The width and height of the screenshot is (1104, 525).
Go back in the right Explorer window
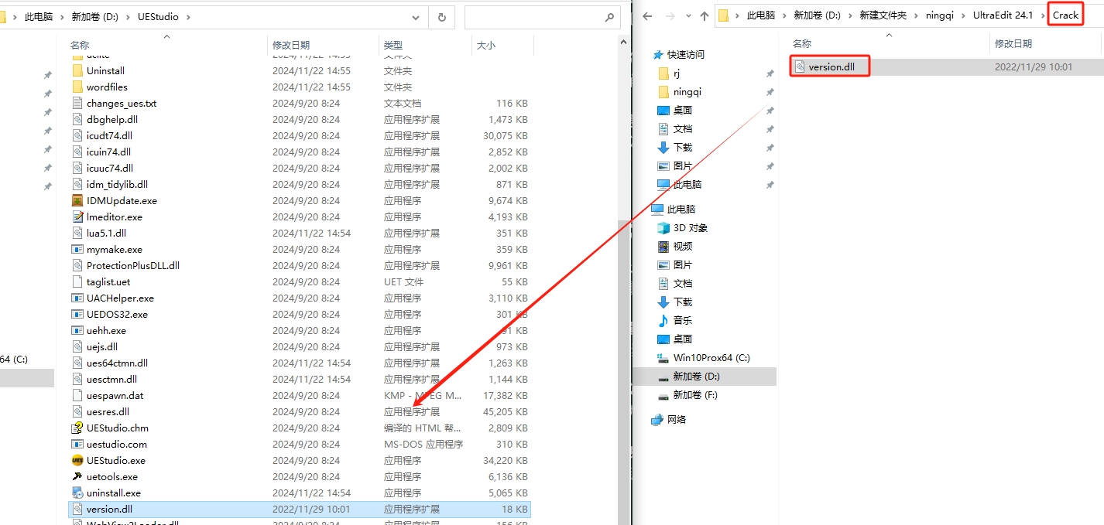coord(648,15)
